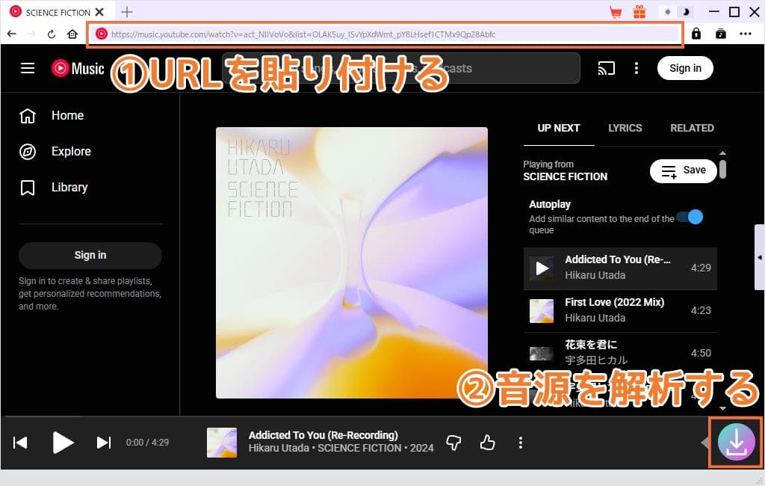Click the Save queue button

(683, 170)
